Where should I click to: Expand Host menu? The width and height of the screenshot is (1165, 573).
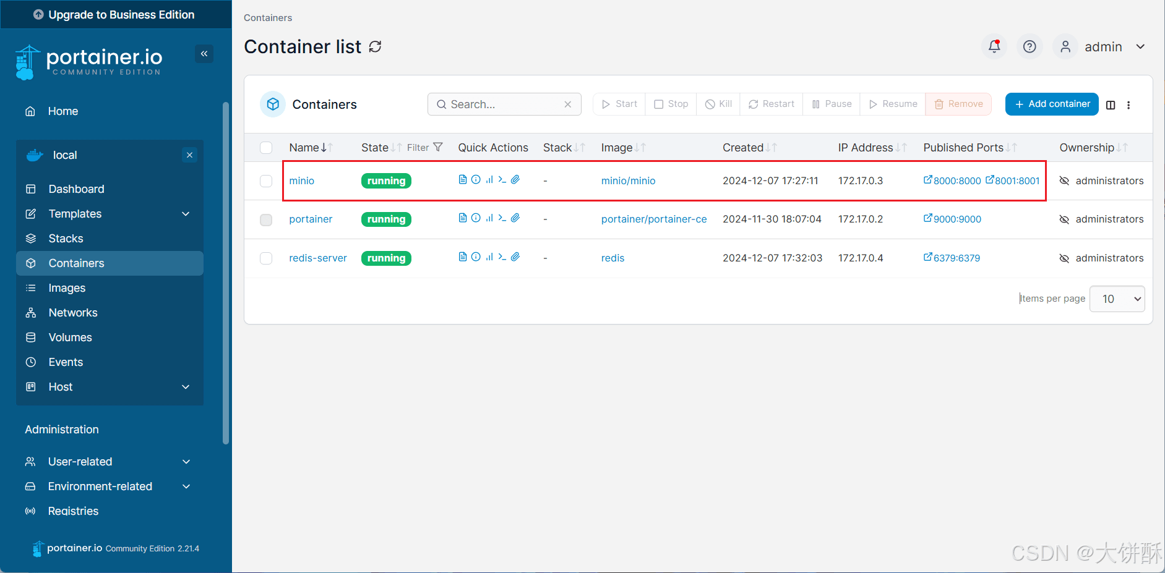186,387
